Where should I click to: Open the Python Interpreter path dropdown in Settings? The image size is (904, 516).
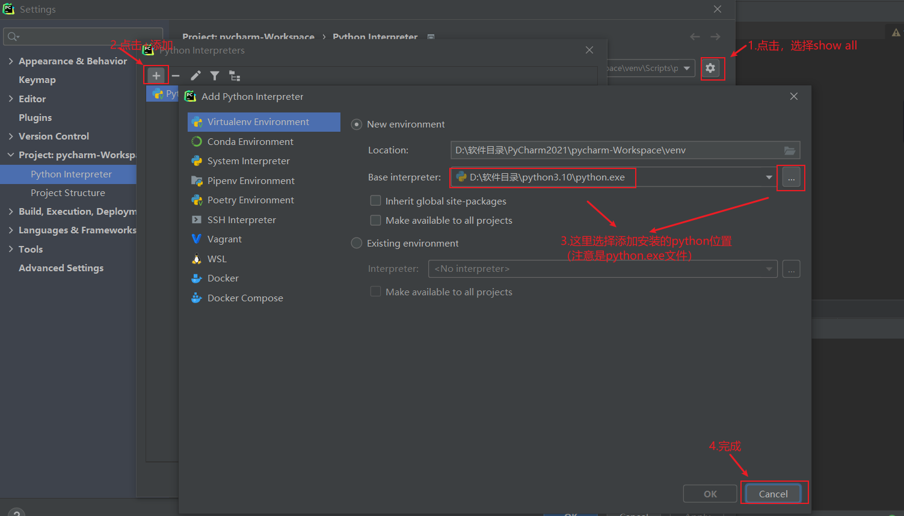pyautogui.click(x=687, y=69)
